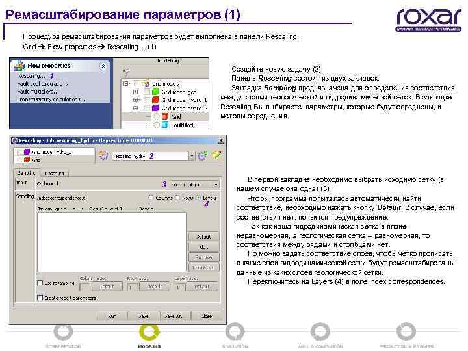Open the Grid model selection dropdown
The height and width of the screenshot is (351, 468).
point(194,185)
